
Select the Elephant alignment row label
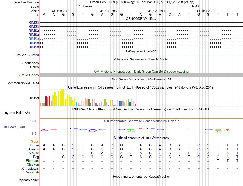coord(32,161)
